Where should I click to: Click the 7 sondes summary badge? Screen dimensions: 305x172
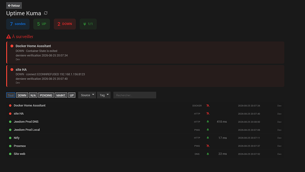coord(18,24)
